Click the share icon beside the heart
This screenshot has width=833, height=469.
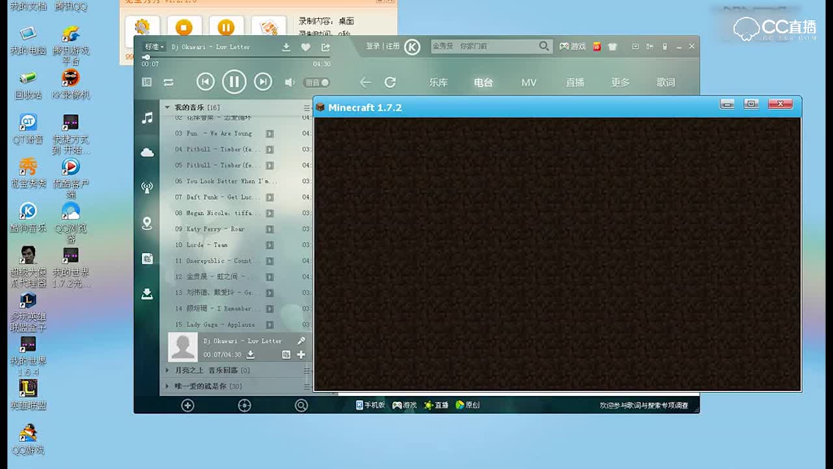324,46
